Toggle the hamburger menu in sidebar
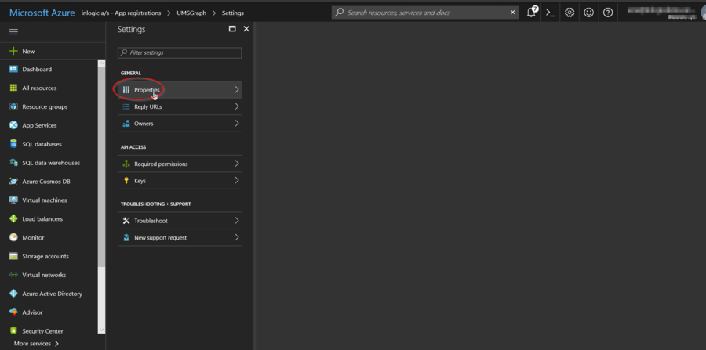Image resolution: width=706 pixels, height=350 pixels. pyautogui.click(x=13, y=31)
